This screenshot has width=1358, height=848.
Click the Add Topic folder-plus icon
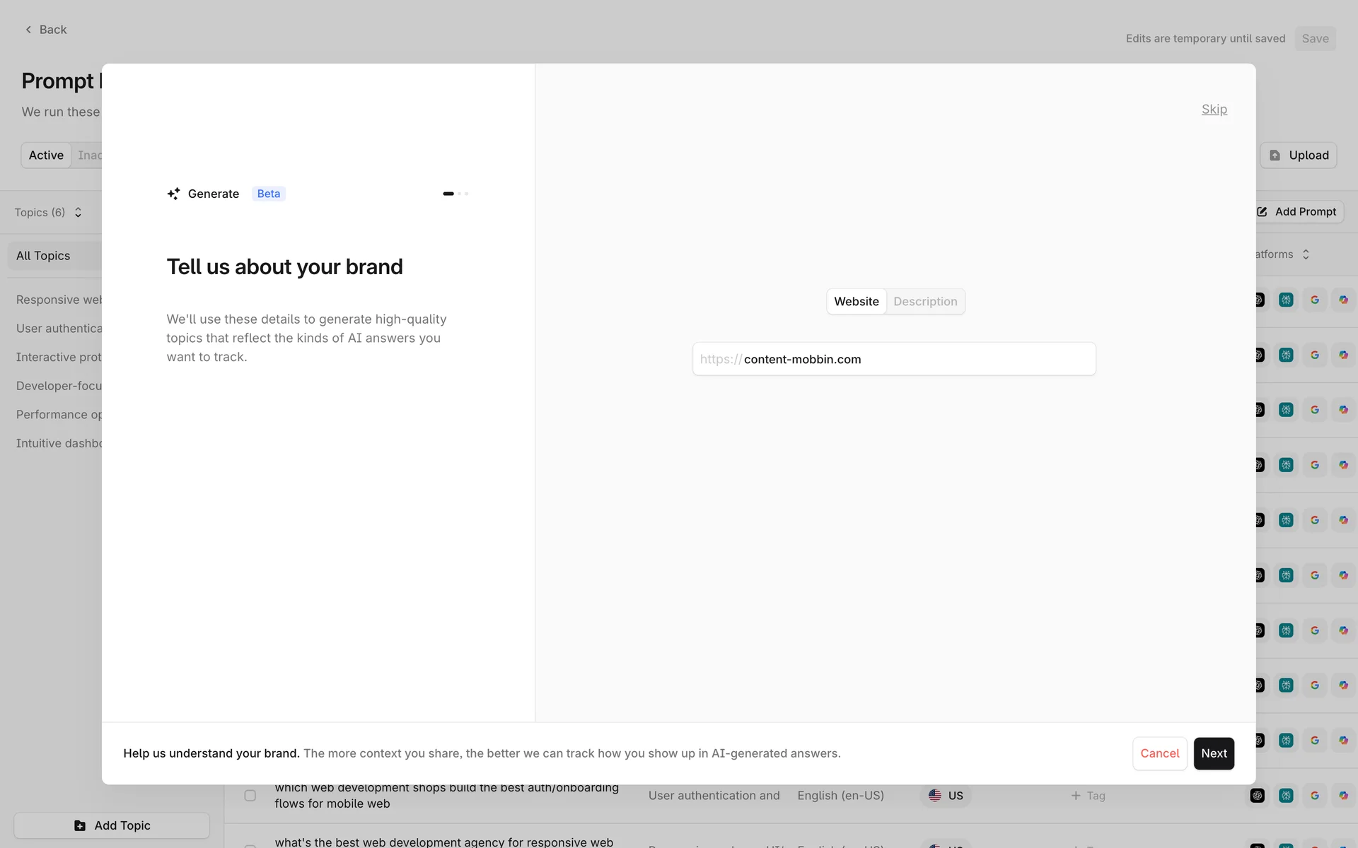pos(80,825)
